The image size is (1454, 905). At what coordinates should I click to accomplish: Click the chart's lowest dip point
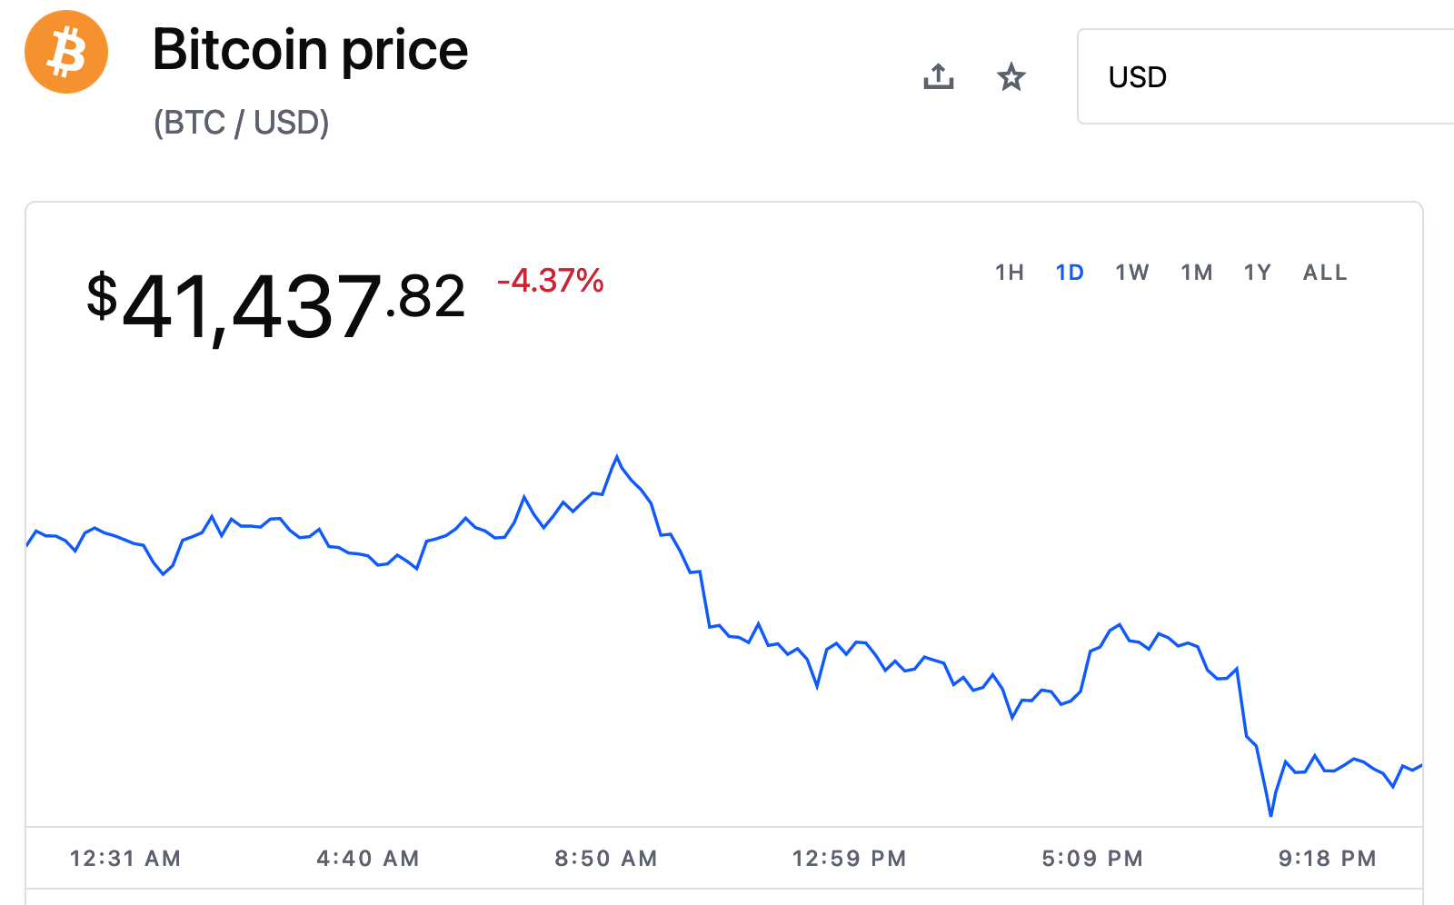coord(1270,814)
